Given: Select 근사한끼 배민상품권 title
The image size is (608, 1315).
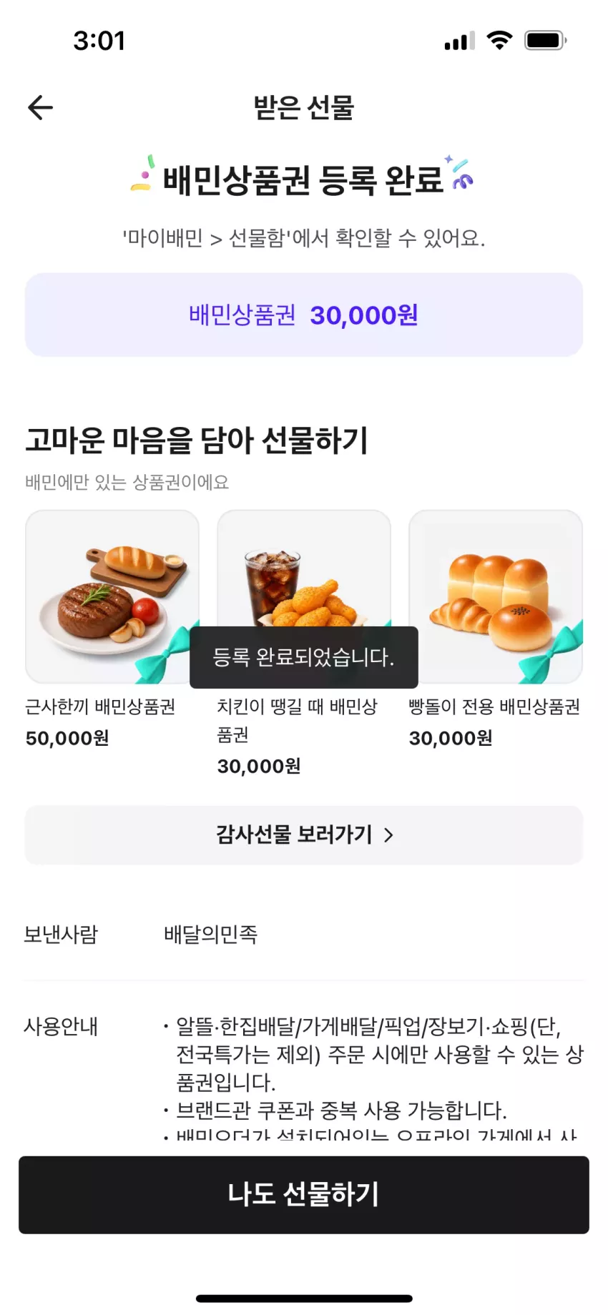Looking at the screenshot, I should click(x=100, y=707).
